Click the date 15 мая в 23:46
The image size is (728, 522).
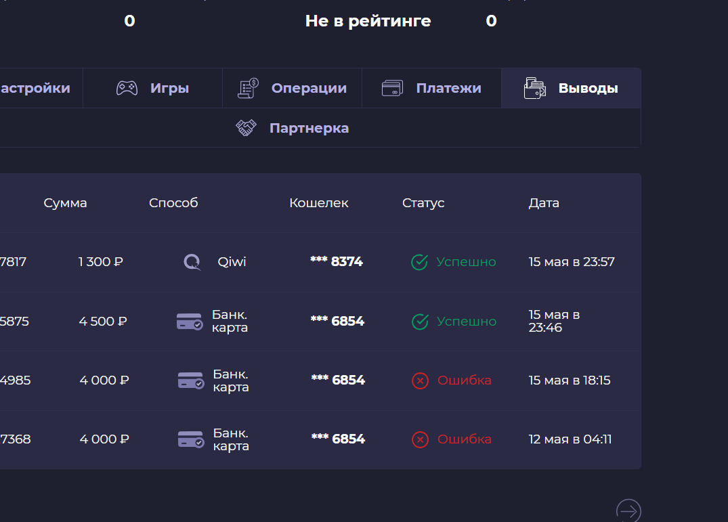coord(555,321)
